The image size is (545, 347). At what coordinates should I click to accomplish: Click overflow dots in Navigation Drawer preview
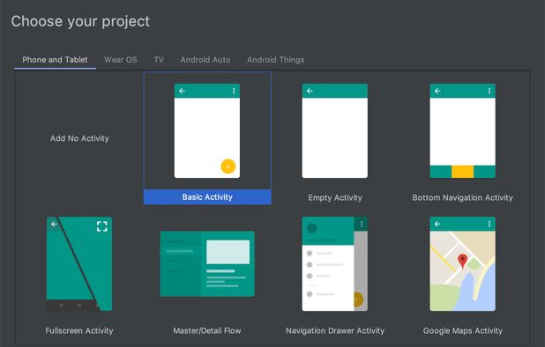click(x=362, y=225)
